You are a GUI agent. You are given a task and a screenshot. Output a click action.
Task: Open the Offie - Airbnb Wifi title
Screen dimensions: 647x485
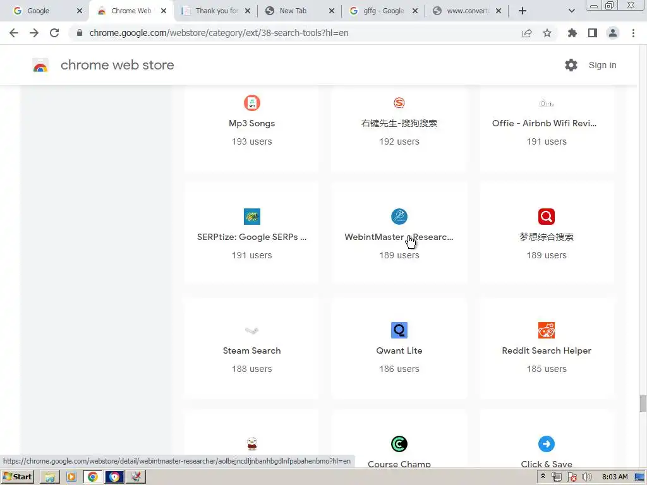pos(544,123)
